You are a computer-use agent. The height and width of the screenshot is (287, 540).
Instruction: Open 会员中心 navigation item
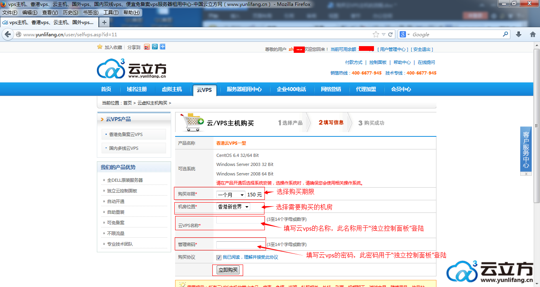pos(401,89)
